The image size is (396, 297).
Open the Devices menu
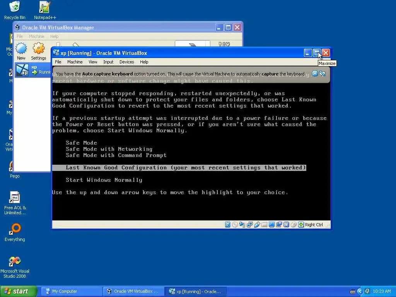pyautogui.click(x=126, y=62)
